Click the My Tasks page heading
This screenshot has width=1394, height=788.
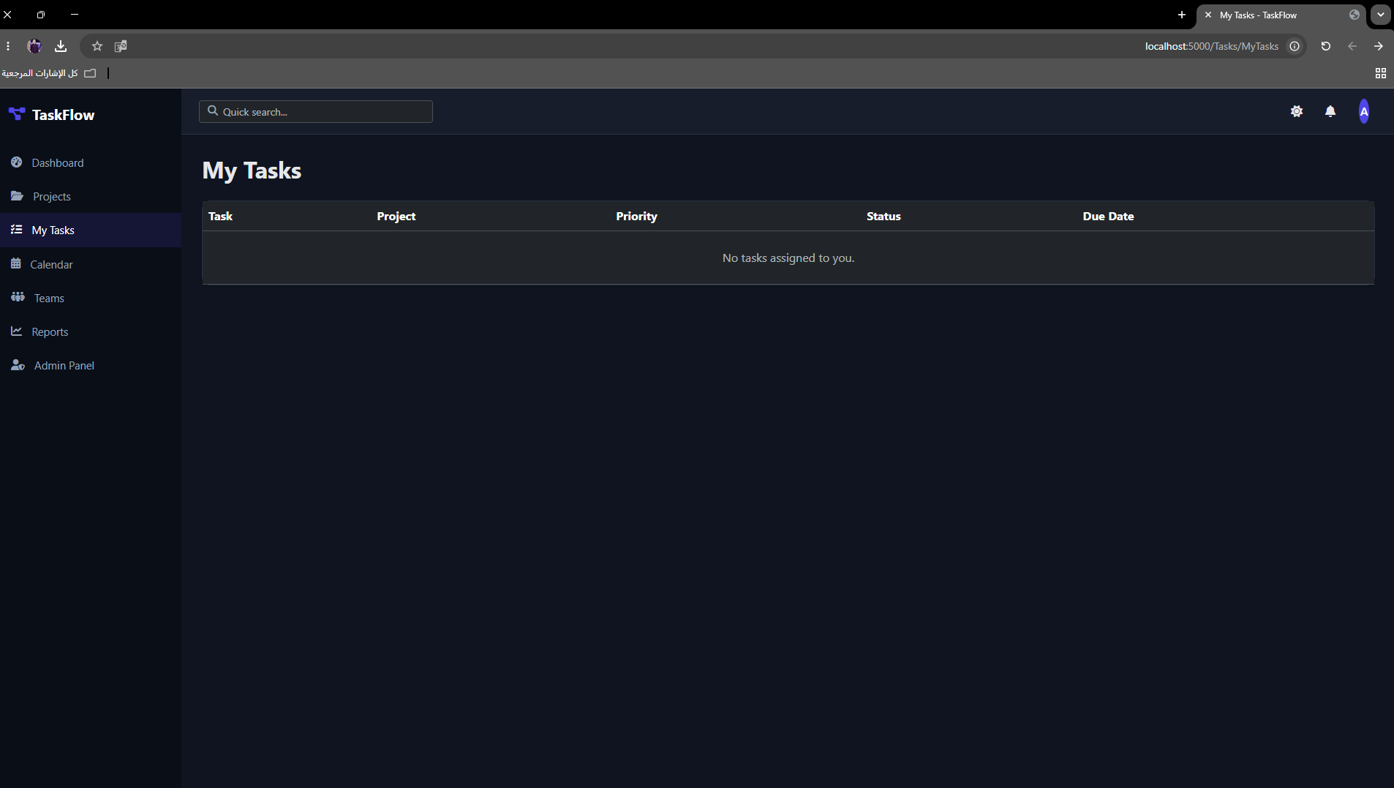(x=252, y=170)
